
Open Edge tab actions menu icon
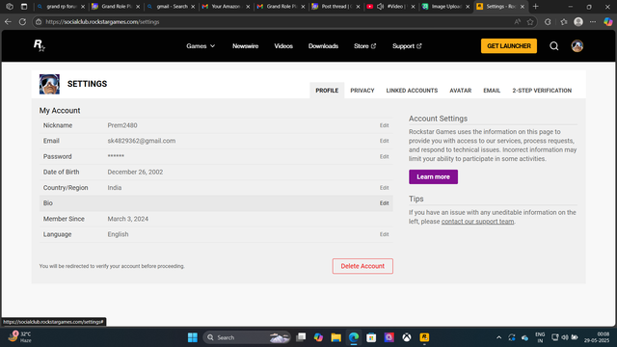tap(24, 7)
